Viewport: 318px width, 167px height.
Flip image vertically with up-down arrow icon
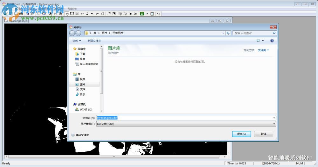pyautogui.click(x=87, y=14)
